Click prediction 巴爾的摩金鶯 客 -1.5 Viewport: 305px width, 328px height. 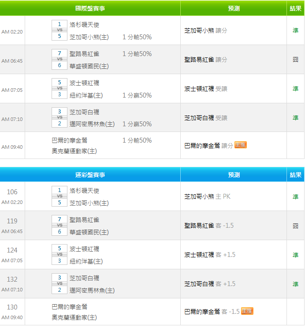pos(212,312)
